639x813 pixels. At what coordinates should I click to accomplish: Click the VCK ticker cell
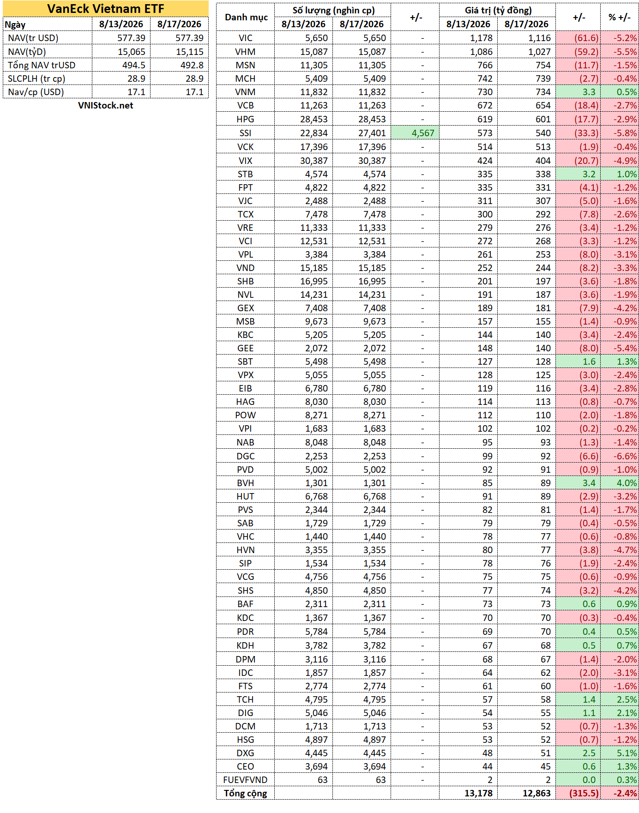246,147
